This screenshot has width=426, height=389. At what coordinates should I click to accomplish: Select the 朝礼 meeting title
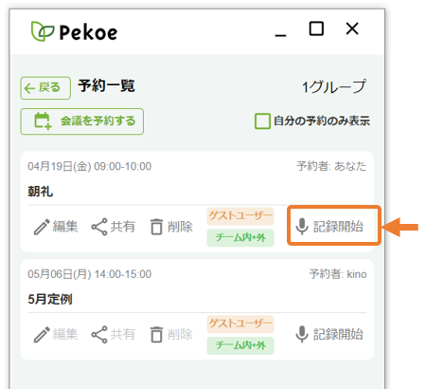tap(41, 192)
